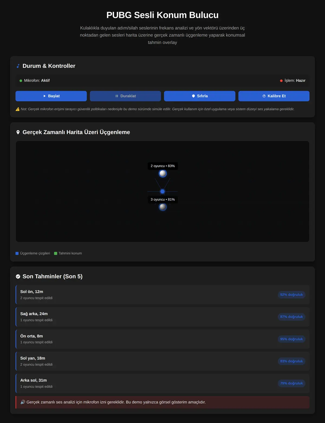
Task: Click the green microphone status dot
Action: pyautogui.click(x=21, y=81)
